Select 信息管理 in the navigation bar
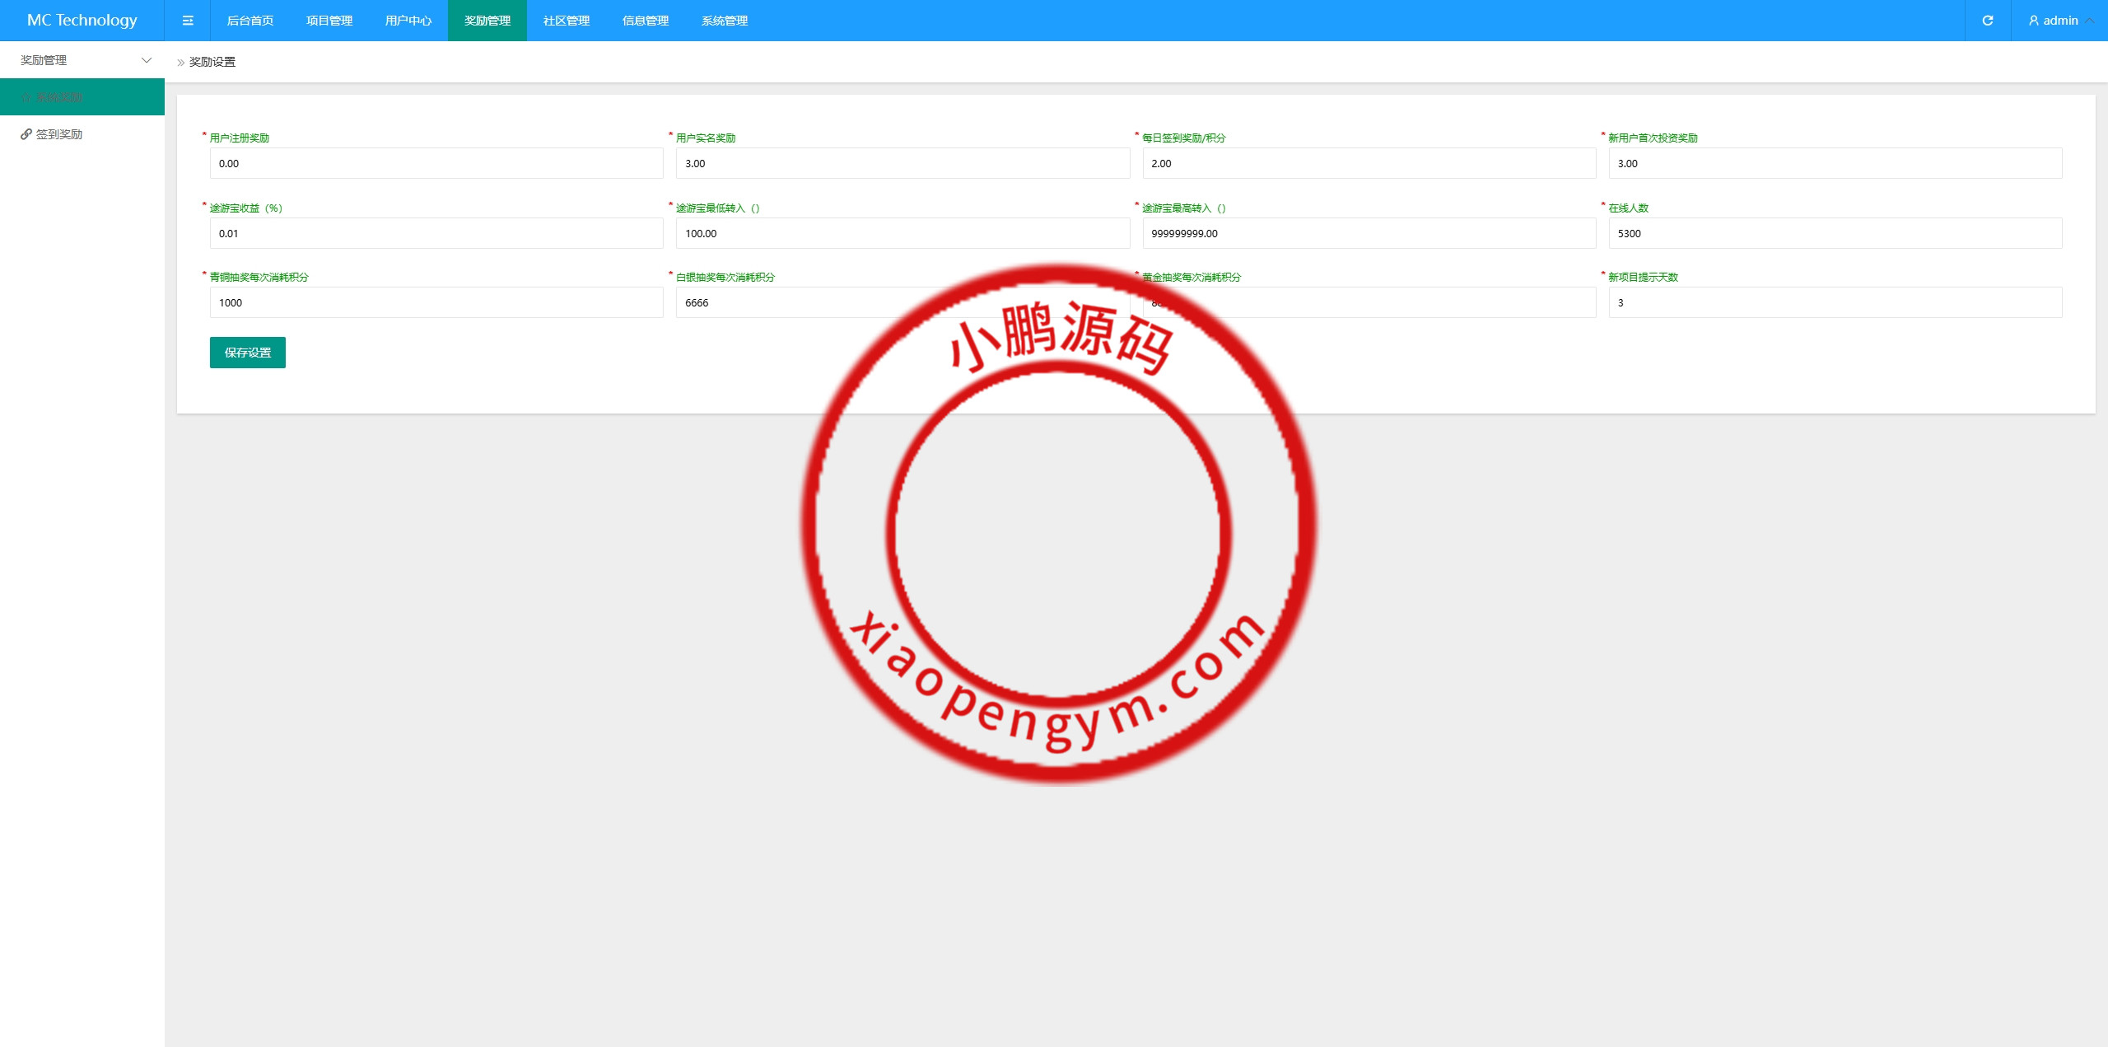The image size is (2108, 1047). coord(646,21)
